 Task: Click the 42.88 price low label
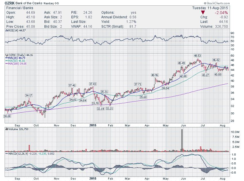pyautogui.click(x=183, y=76)
